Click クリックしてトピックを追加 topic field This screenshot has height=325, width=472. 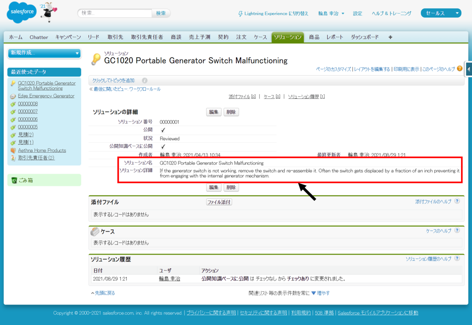coord(113,80)
